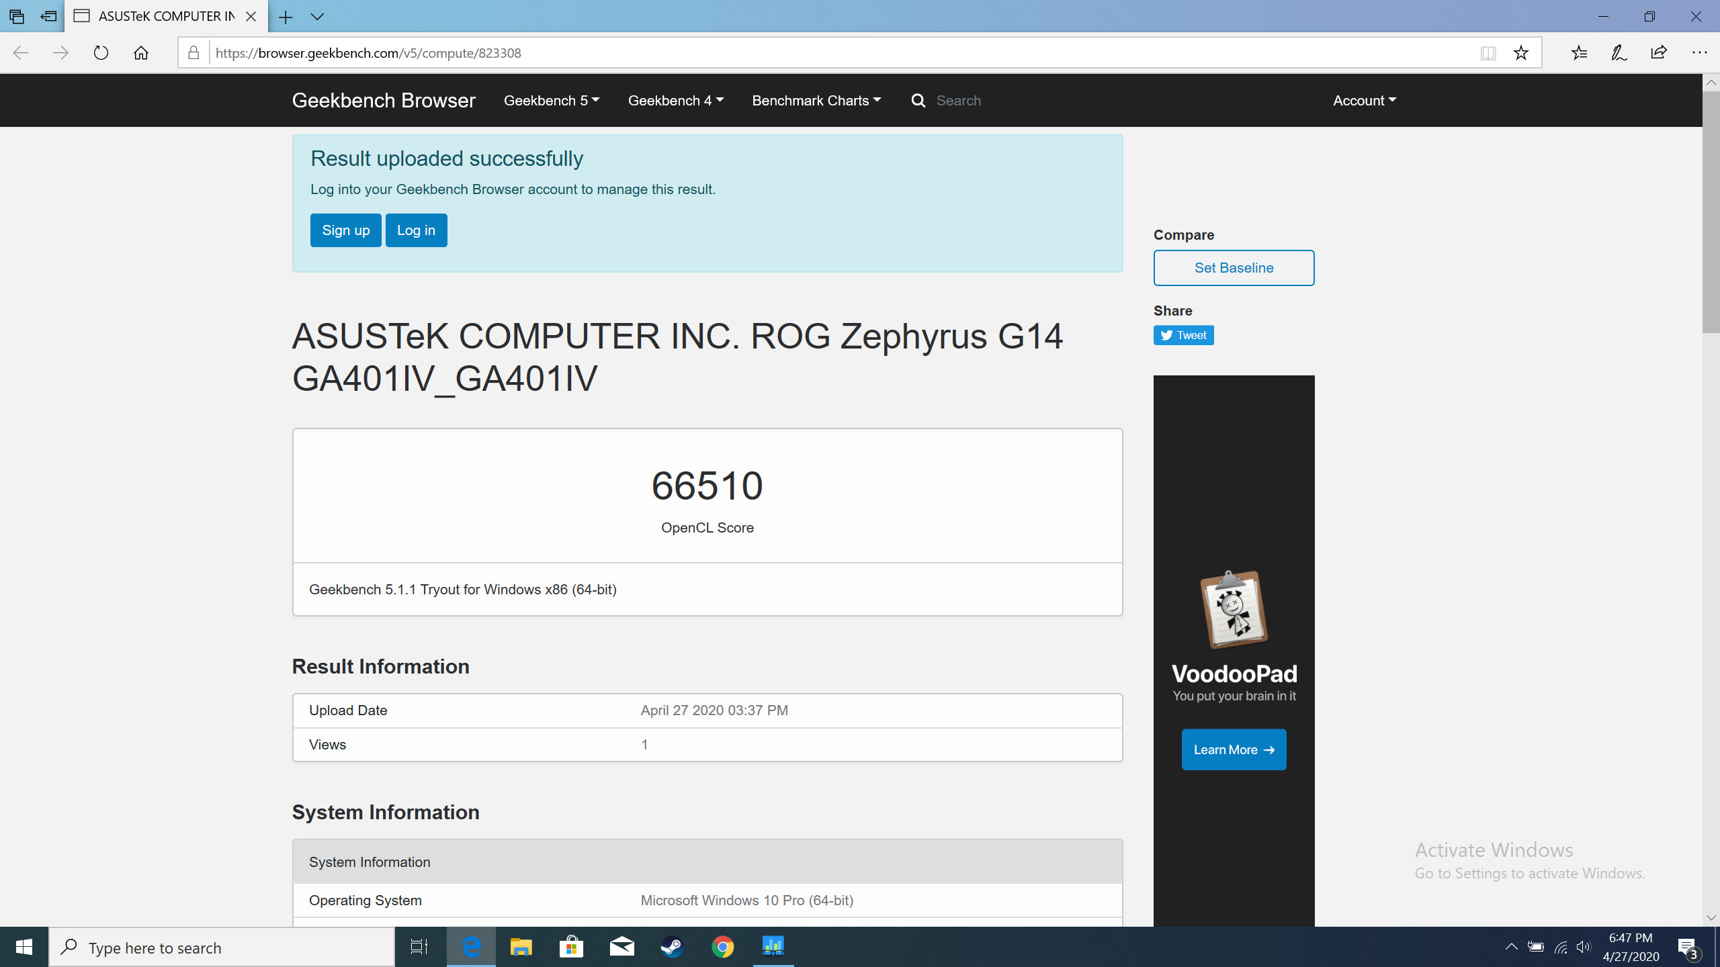Click scrollbar down arrow
1720x967 pixels.
click(x=1711, y=917)
